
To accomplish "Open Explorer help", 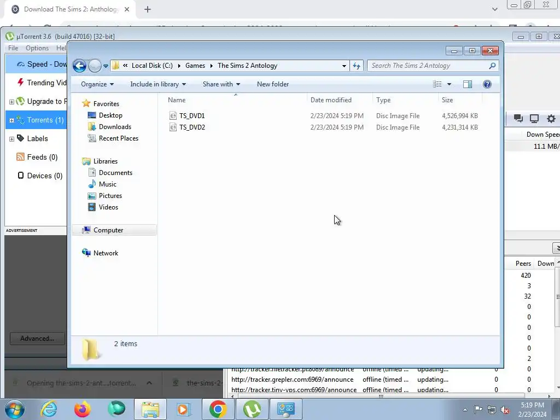I will coord(487,84).
